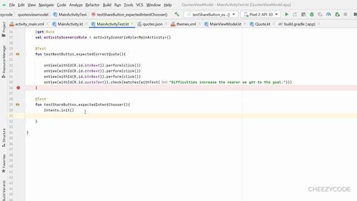Close the MainActivity.kt tab
This screenshot has height=201, width=357.
coord(86,24)
